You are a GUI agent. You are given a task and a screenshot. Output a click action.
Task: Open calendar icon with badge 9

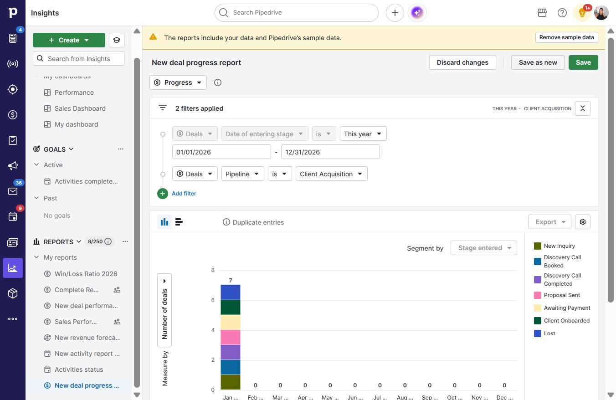[x=13, y=217]
